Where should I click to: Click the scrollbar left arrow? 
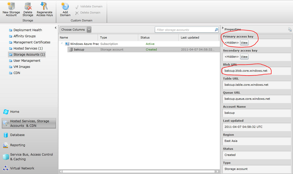pyautogui.click(x=61, y=171)
